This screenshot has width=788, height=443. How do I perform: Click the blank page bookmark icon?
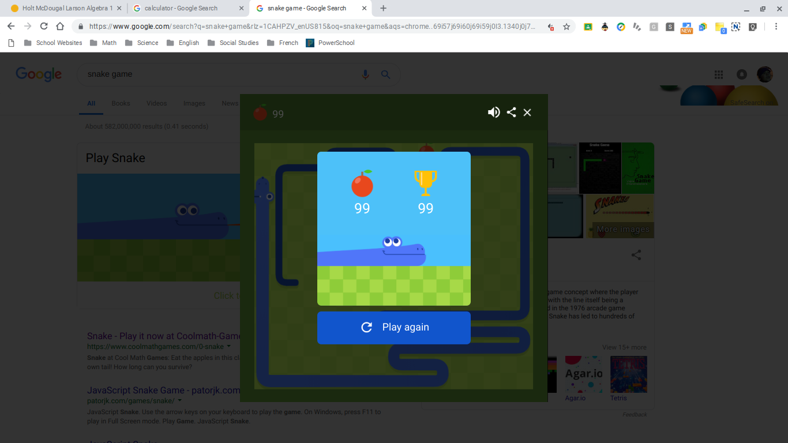point(11,43)
